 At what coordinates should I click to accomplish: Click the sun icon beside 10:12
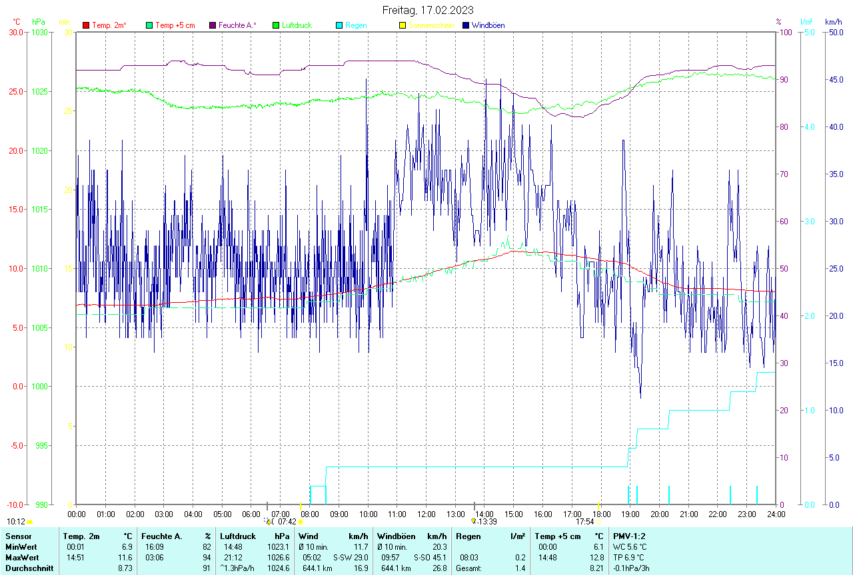point(30,522)
